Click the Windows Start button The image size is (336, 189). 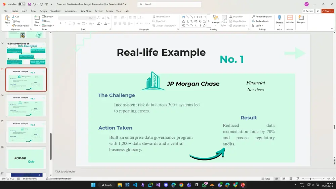tap(93, 185)
